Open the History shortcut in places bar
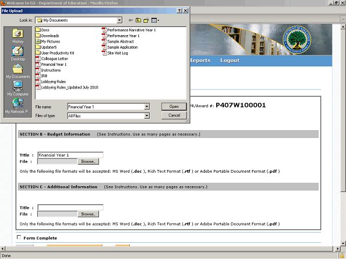 [18, 36]
